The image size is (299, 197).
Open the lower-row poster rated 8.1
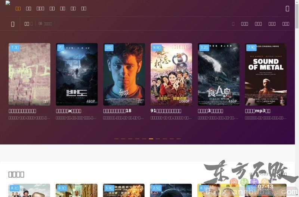[218, 190]
